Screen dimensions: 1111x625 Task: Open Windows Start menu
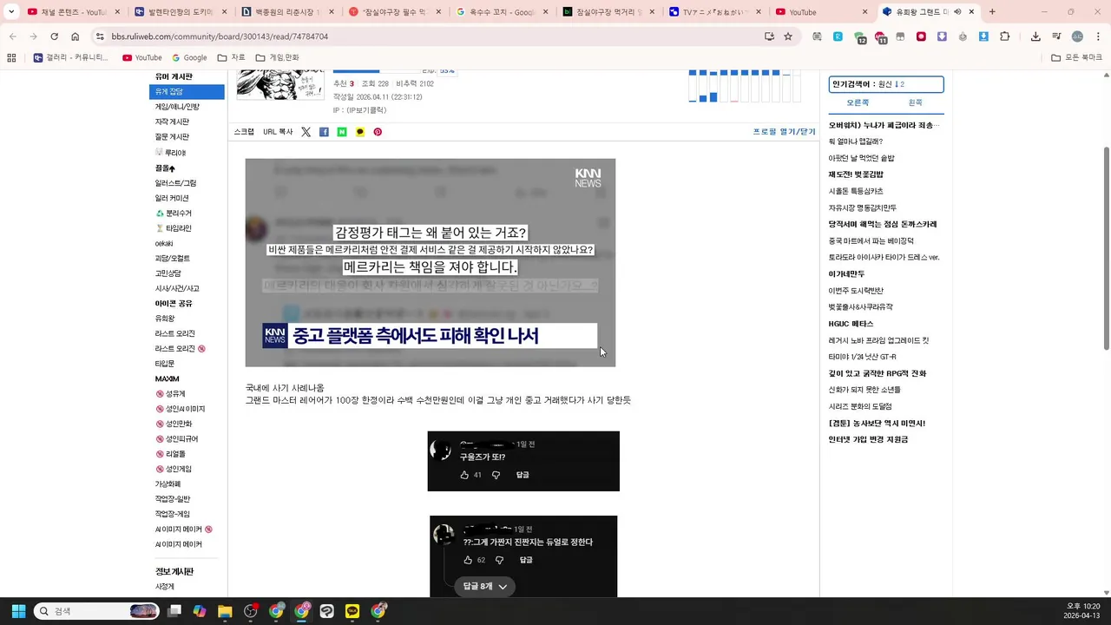(x=18, y=611)
